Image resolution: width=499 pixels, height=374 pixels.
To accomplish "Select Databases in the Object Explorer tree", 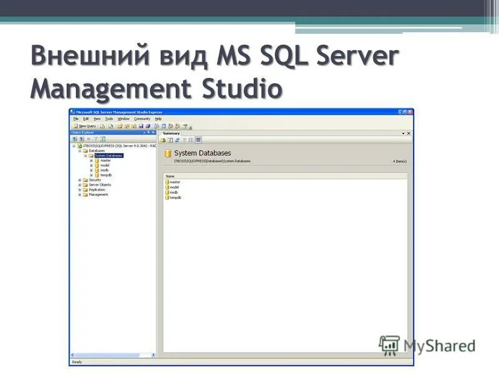I will [x=97, y=151].
